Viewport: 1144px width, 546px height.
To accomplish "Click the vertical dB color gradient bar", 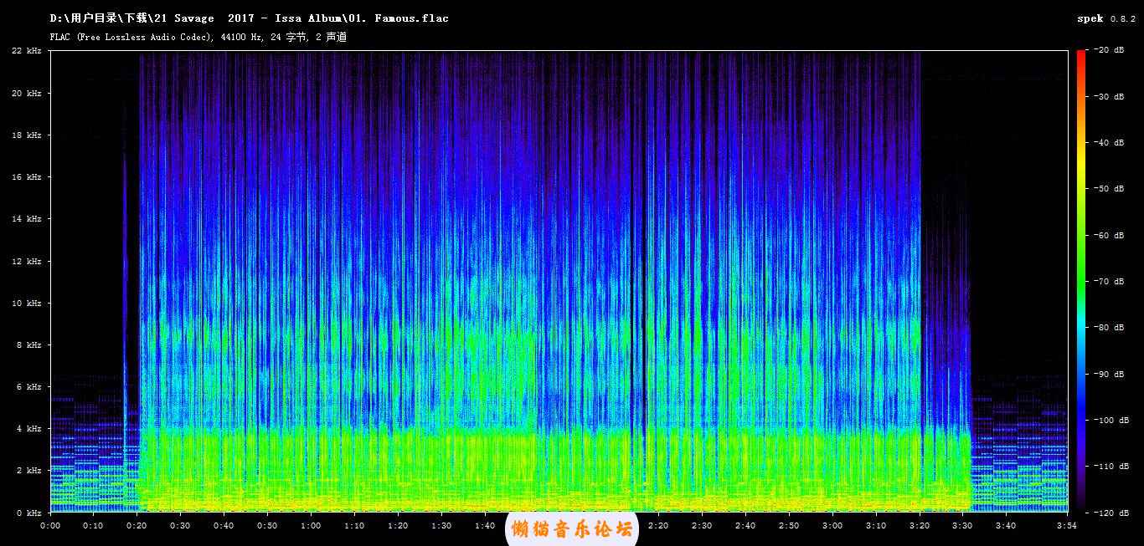I will 1081,281.
